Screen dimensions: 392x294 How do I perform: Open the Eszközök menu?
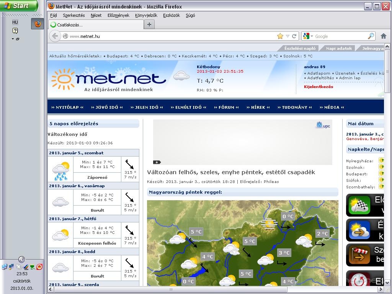pos(171,15)
